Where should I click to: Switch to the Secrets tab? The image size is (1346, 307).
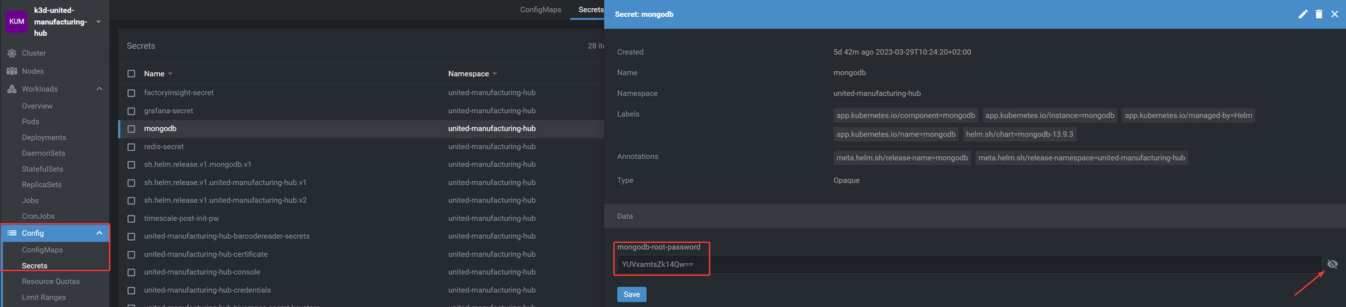pyautogui.click(x=591, y=9)
